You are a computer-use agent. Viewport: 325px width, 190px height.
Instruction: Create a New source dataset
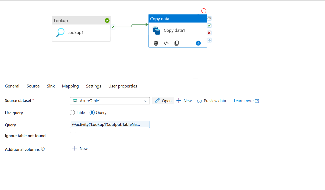(x=184, y=101)
